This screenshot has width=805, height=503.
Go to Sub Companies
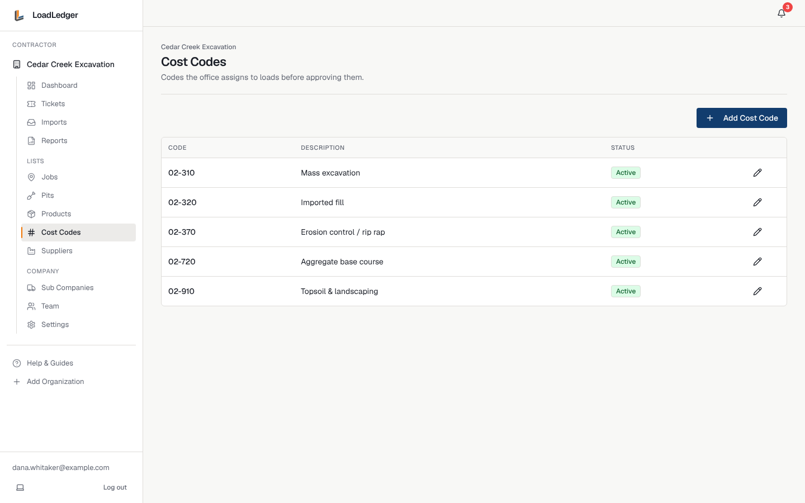pos(78,288)
